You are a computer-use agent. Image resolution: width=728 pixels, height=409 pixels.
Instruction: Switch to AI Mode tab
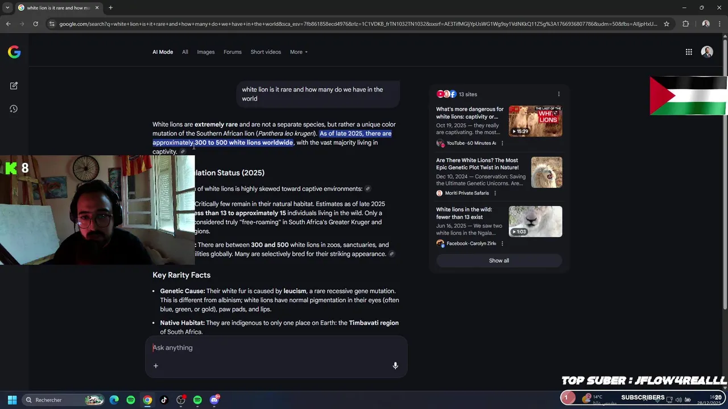tap(163, 52)
